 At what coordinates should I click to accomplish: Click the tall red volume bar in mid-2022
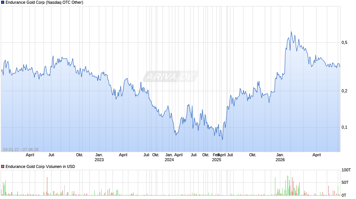47,186
